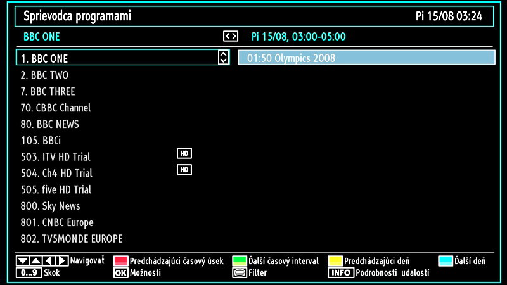Click the left-right time interval arrows icon
507x285 pixels.
click(231, 36)
